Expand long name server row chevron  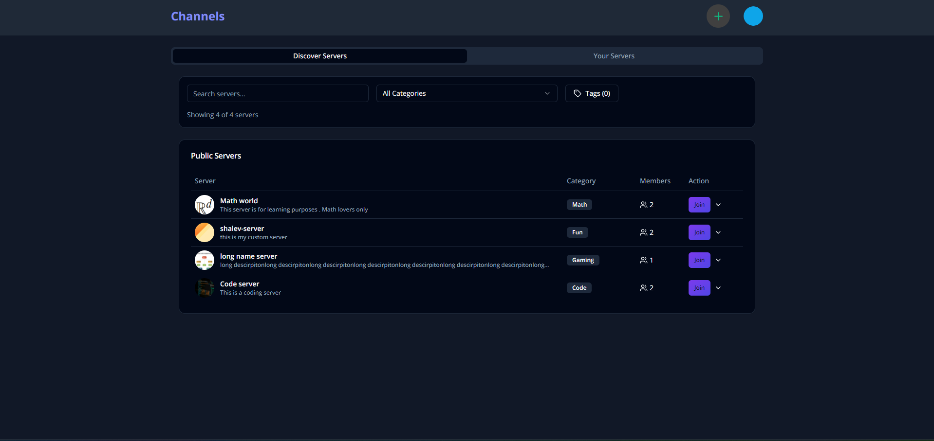(x=718, y=260)
